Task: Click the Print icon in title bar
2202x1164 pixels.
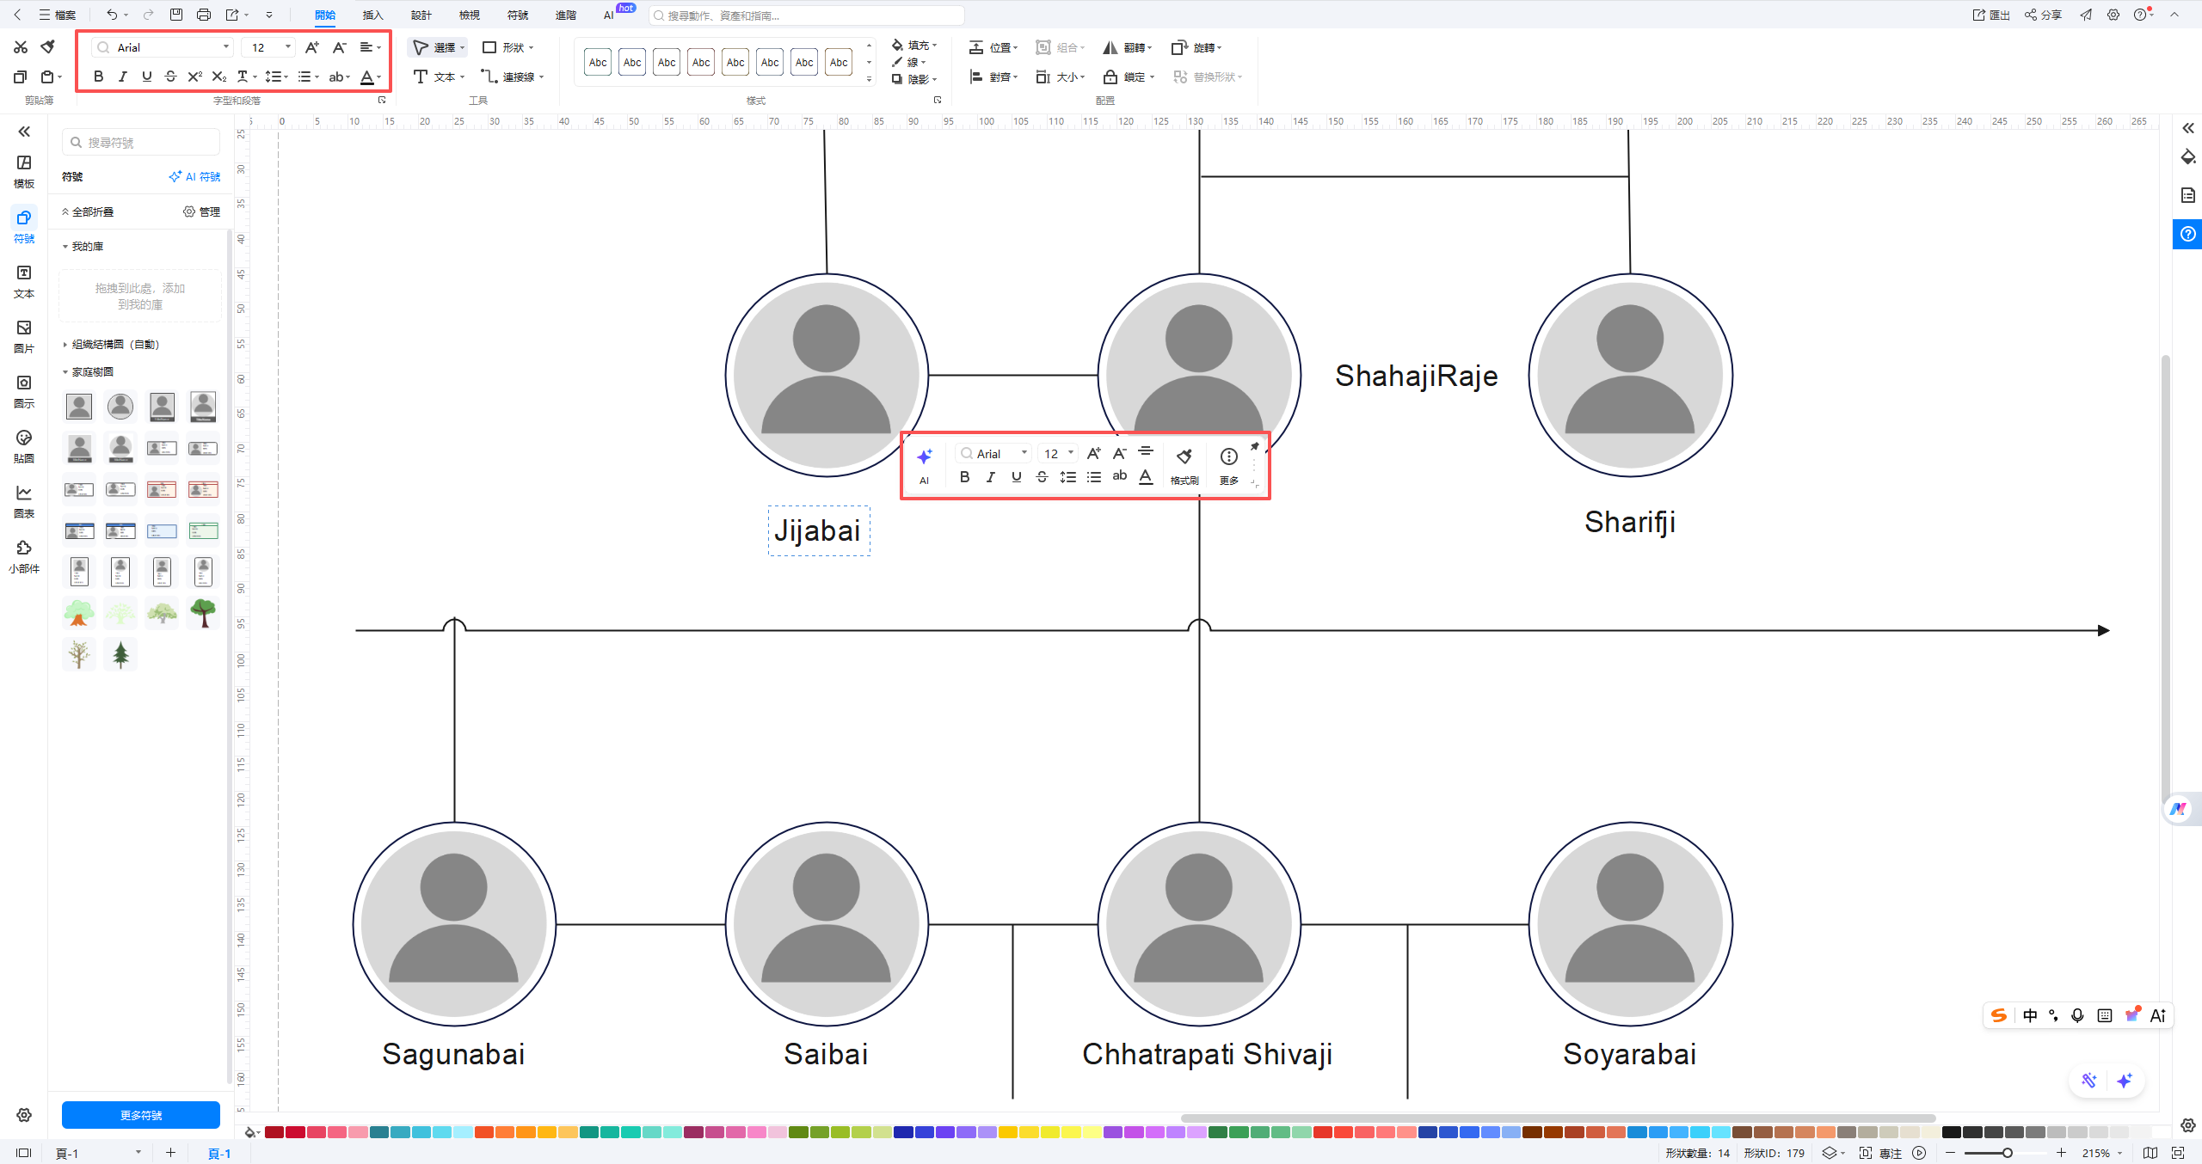Action: point(203,15)
